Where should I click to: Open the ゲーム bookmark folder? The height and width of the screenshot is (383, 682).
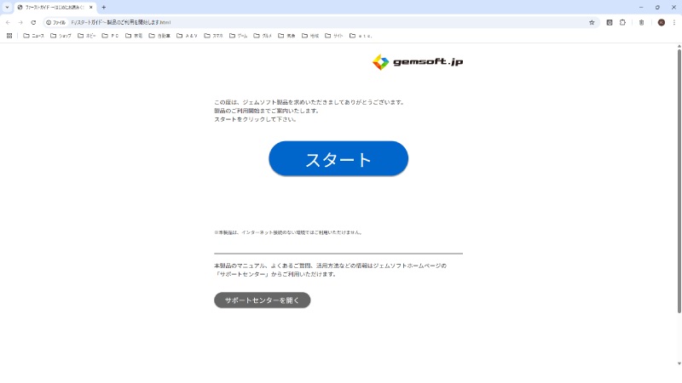(239, 36)
